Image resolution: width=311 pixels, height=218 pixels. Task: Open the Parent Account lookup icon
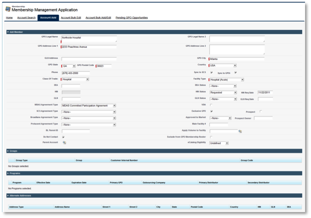[x=64, y=143]
